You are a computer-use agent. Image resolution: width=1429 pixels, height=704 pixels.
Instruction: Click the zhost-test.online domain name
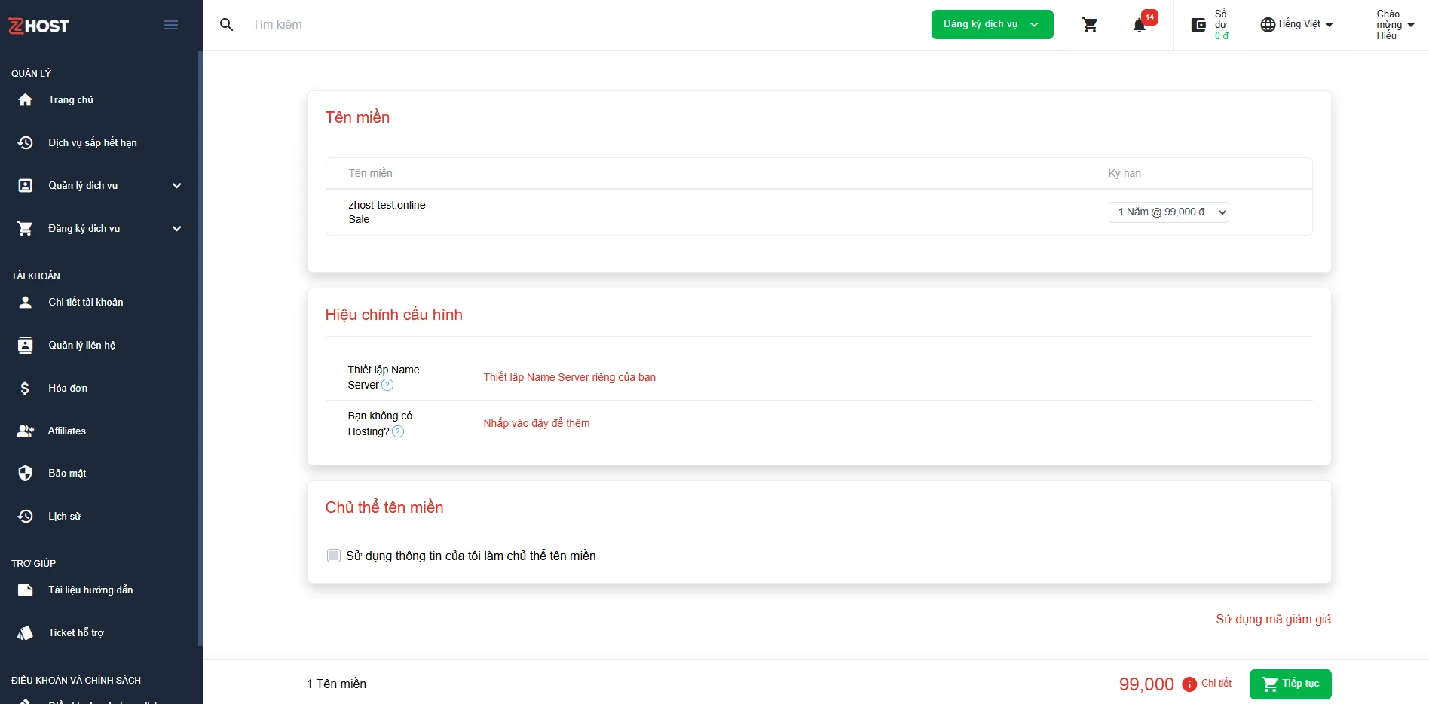click(387, 205)
